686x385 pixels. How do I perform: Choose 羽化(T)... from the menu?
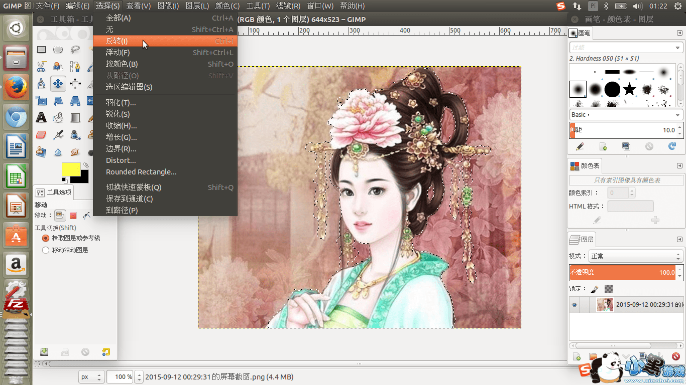[121, 103]
